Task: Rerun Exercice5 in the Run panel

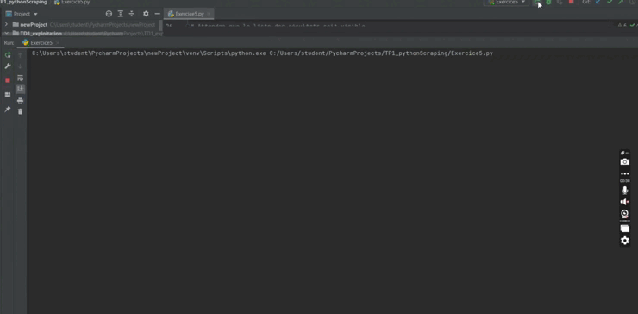Action: [x=7, y=55]
